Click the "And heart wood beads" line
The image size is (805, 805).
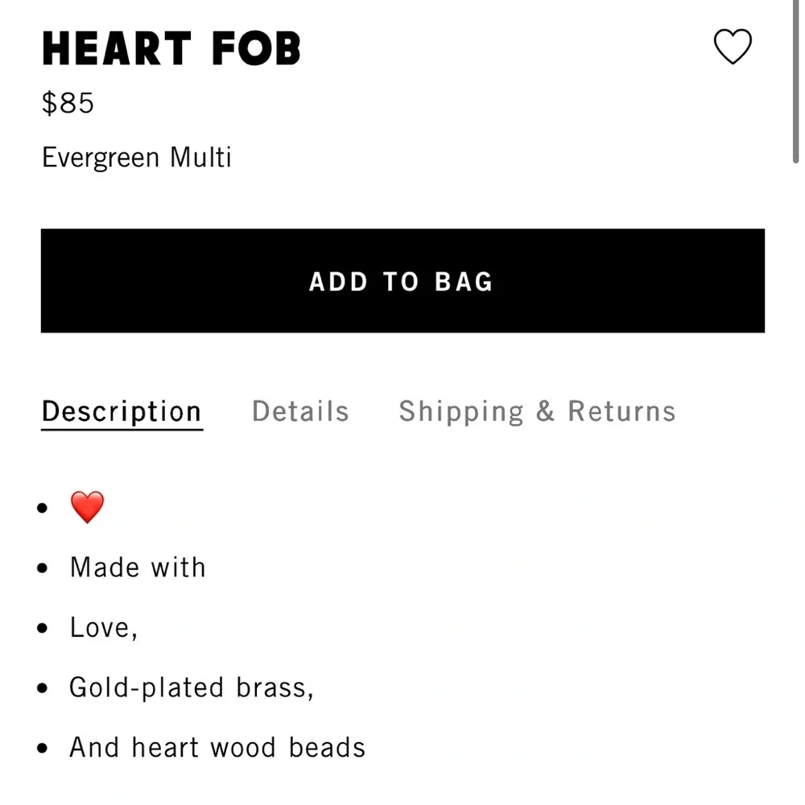217,747
